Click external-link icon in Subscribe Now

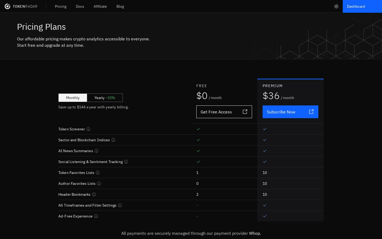(311, 112)
